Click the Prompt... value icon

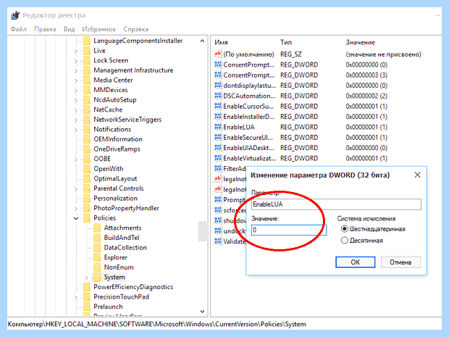[218, 199]
